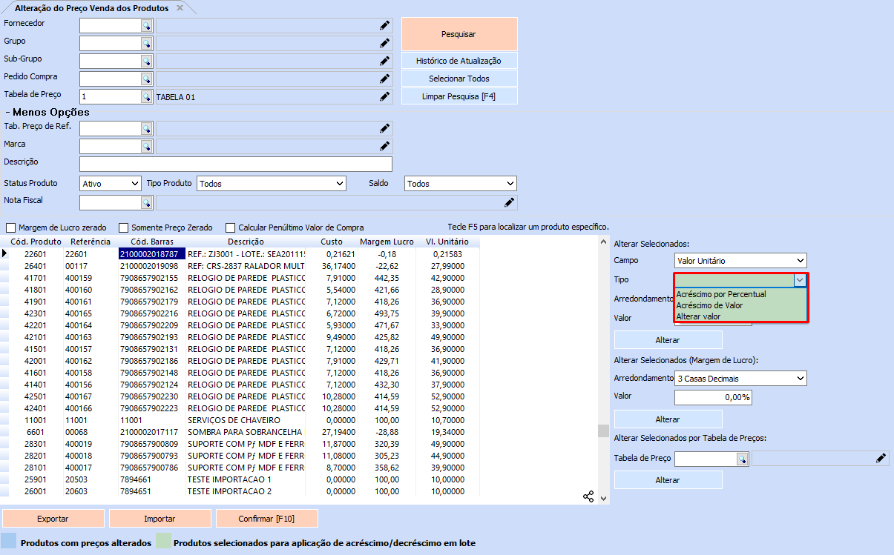This screenshot has width=894, height=555.
Task: Open the Sub-Grupo search lookup icon
Action: click(x=146, y=61)
